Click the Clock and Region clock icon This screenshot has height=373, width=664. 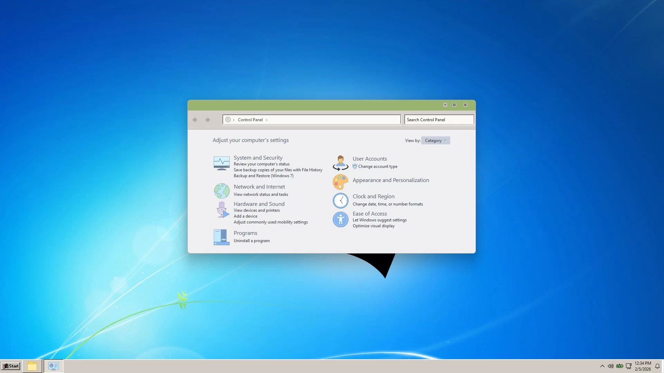[340, 200]
